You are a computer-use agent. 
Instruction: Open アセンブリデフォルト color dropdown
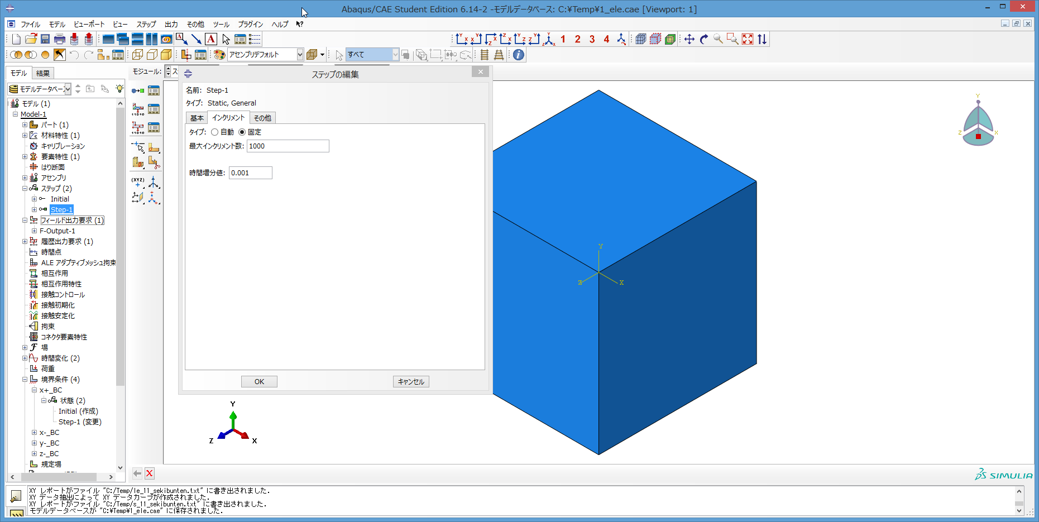(300, 55)
